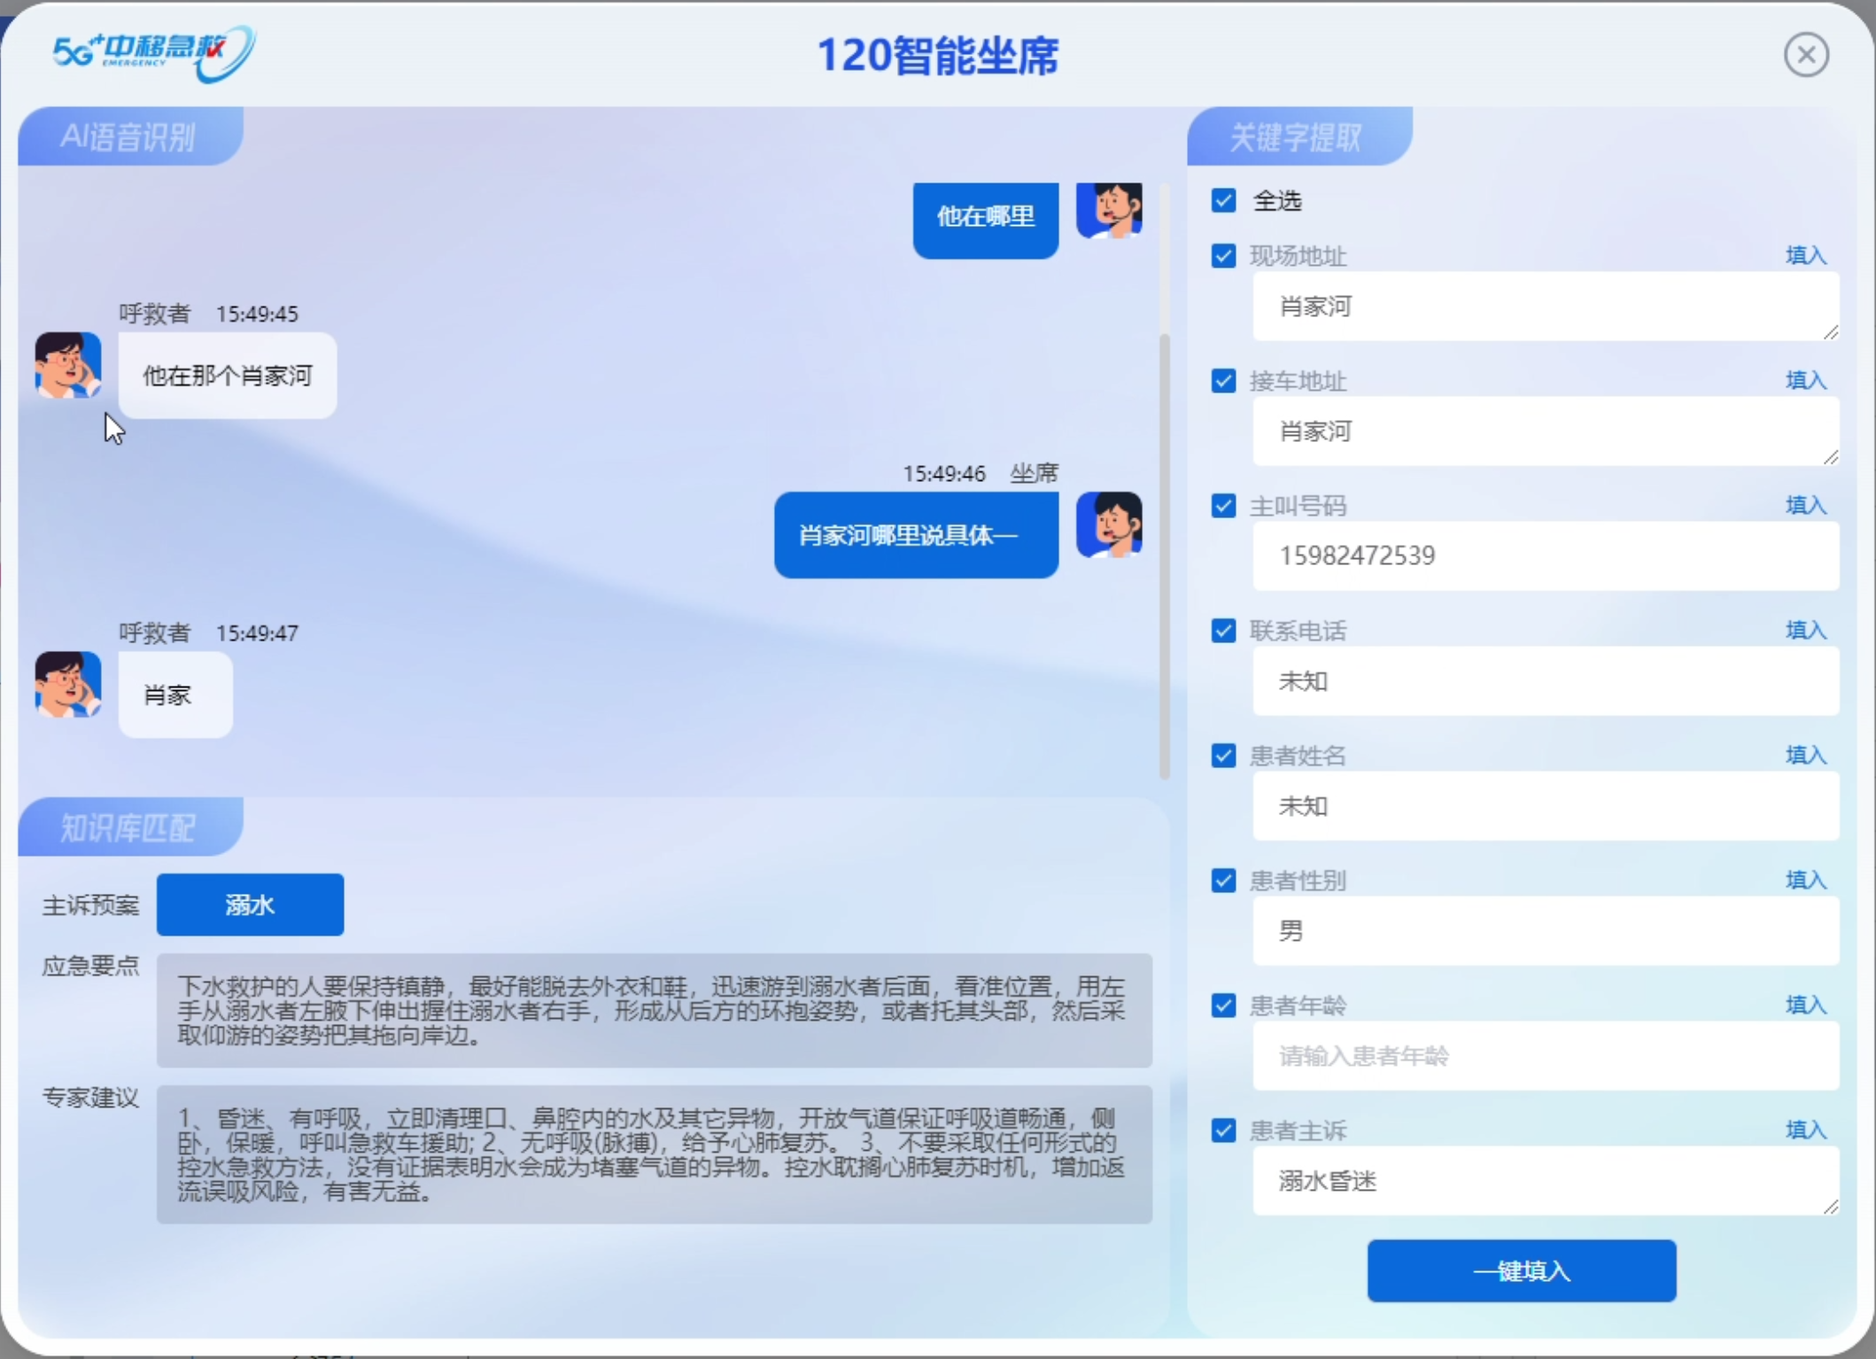Toggle the 全选 checkbox

point(1223,200)
